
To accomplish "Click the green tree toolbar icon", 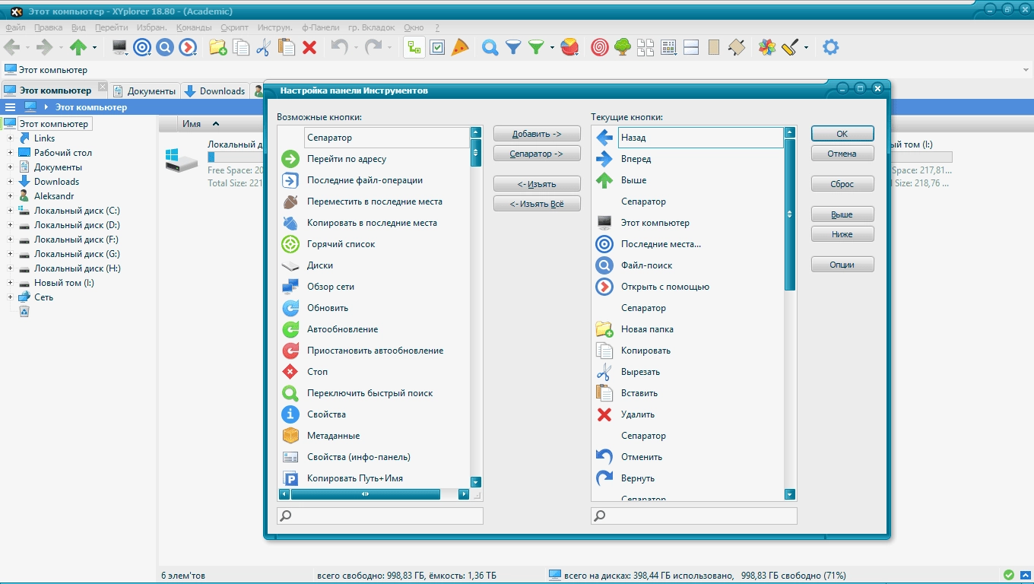I will point(623,47).
